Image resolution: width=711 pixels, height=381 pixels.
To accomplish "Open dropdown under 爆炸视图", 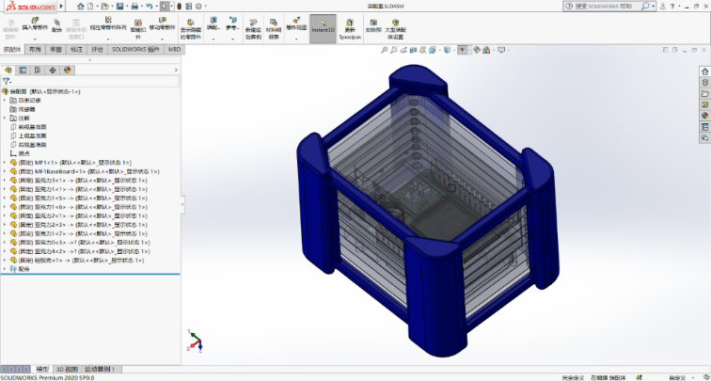I will (x=296, y=40).
